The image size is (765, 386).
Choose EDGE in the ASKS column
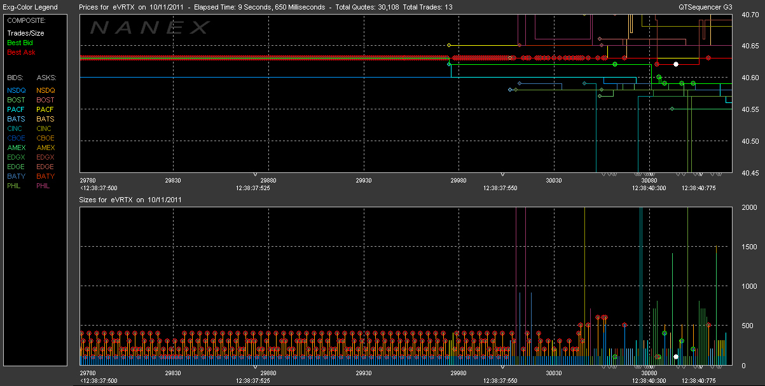tap(46, 167)
